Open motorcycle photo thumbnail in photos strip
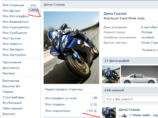The width and height of the screenshot is (158, 118). click(x=111, y=74)
